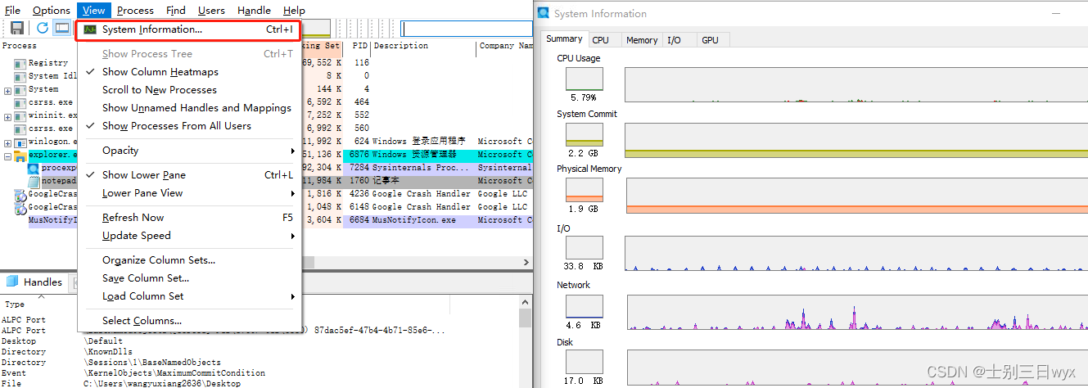The width and height of the screenshot is (1088, 388).
Task: Open the Handle menu
Action: tap(254, 11)
